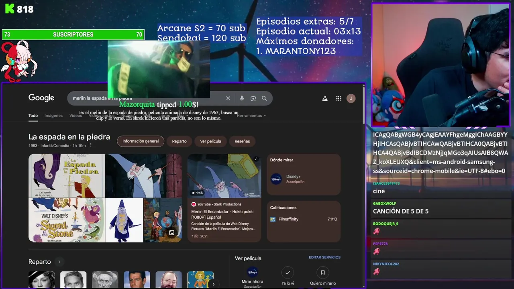Click PEPE778's pink emote in chat
The height and width of the screenshot is (289, 514).
(376, 251)
